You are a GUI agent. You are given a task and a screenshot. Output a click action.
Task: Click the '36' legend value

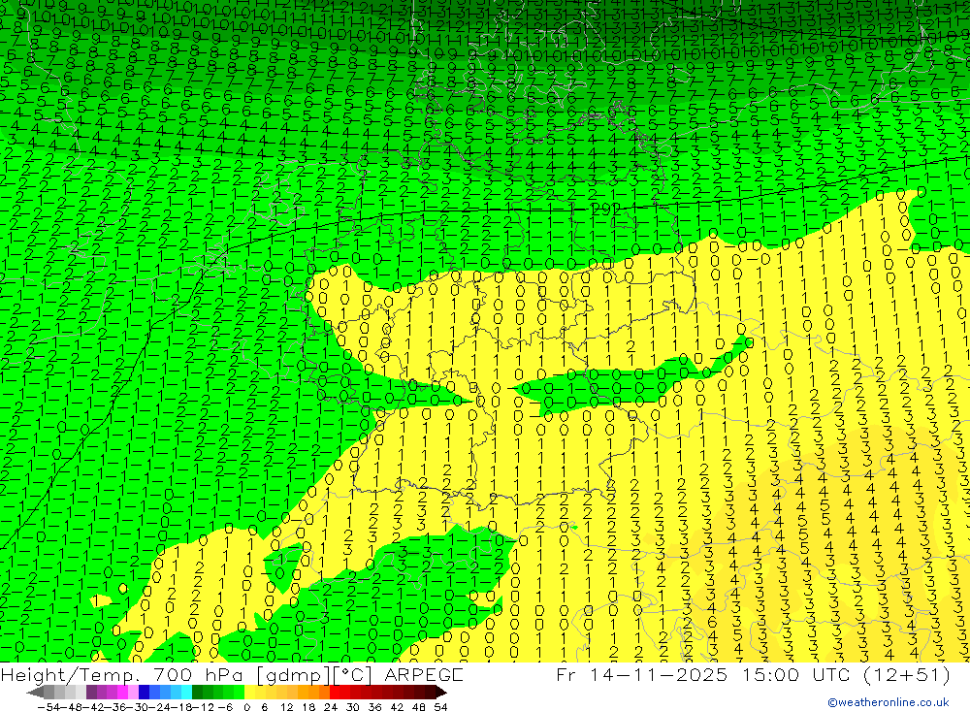click(x=374, y=707)
